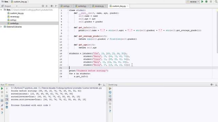
Task: Switch to the sorted.py editor tab
Action: 82,6
